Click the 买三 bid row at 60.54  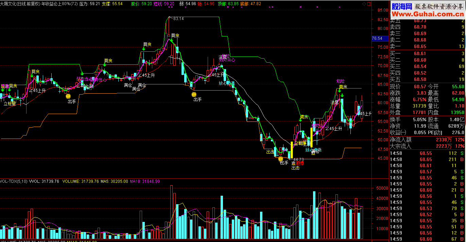point(427,66)
